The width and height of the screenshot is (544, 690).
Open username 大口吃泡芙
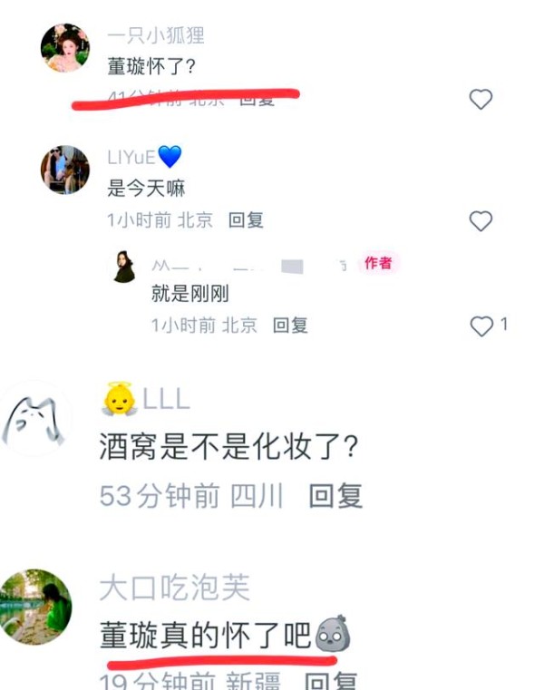tap(175, 588)
